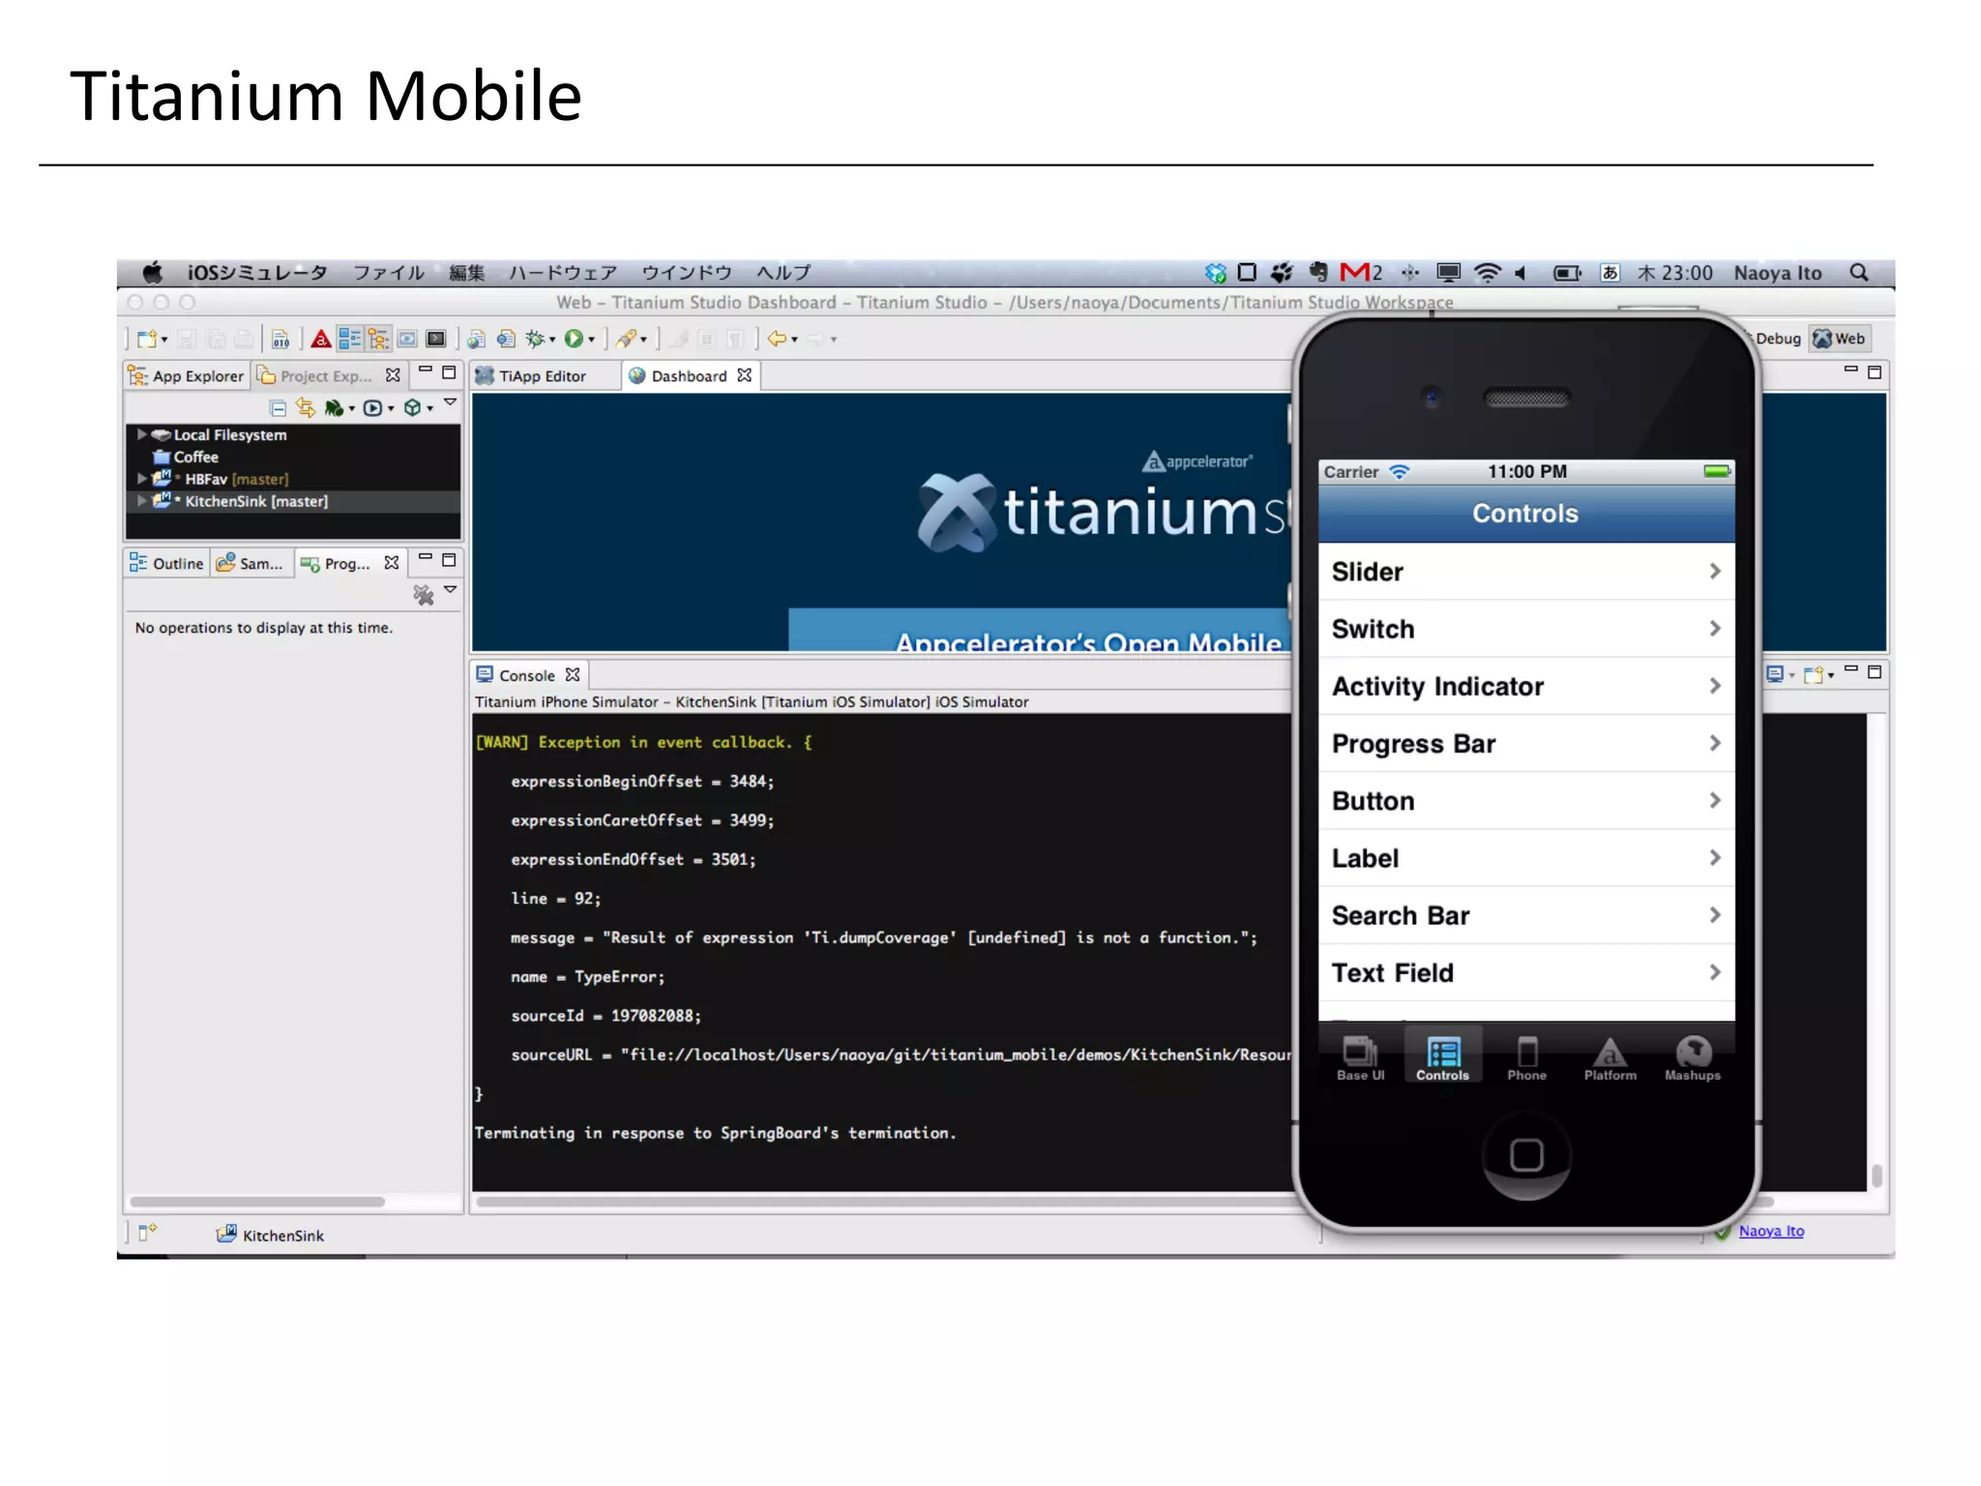The height and width of the screenshot is (1486, 1981).
Task: Click the green bug icon in App Explorer
Action: coord(334,408)
